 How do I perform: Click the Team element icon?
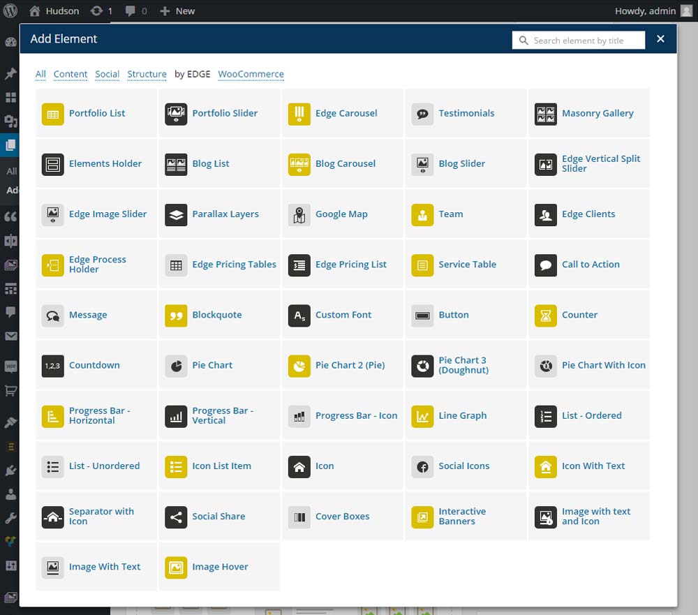coord(422,214)
